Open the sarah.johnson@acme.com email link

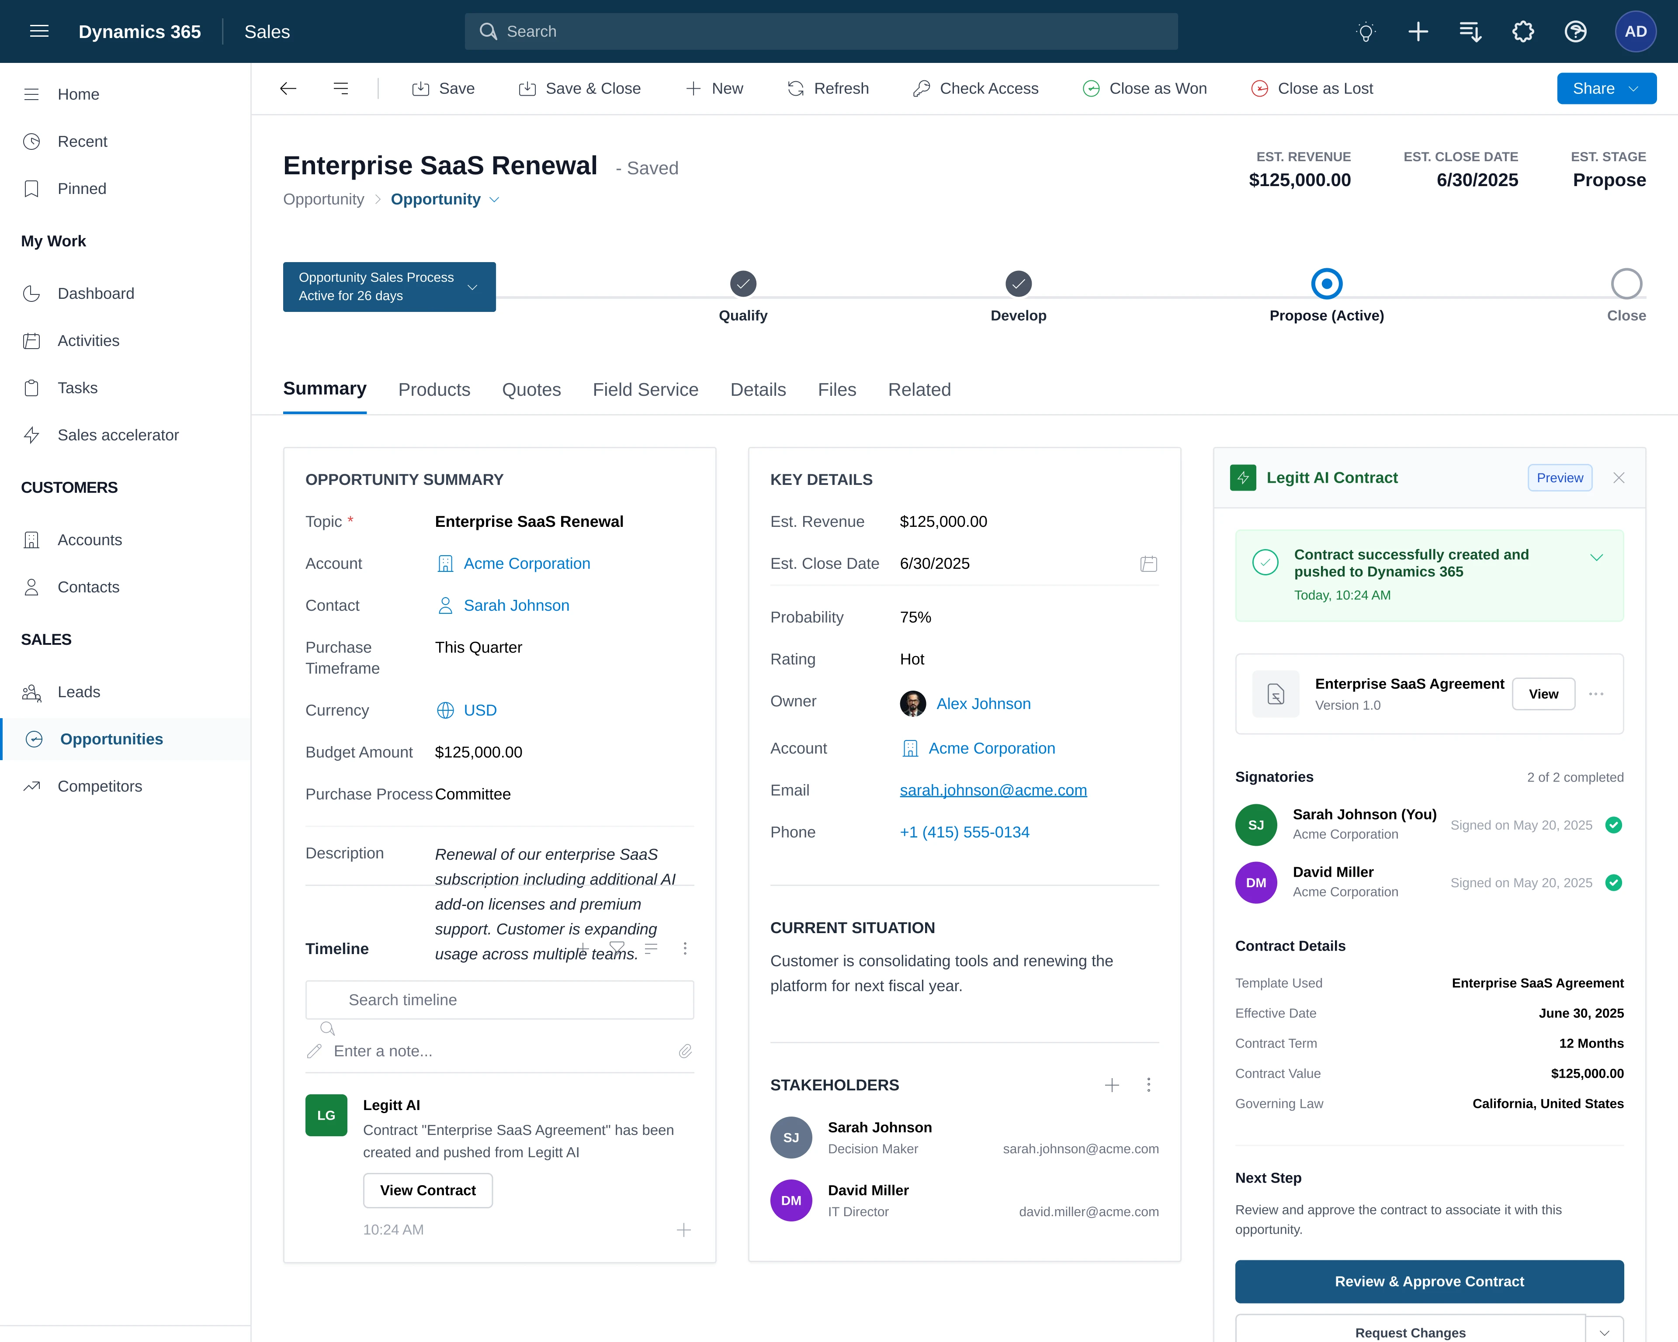pos(993,790)
